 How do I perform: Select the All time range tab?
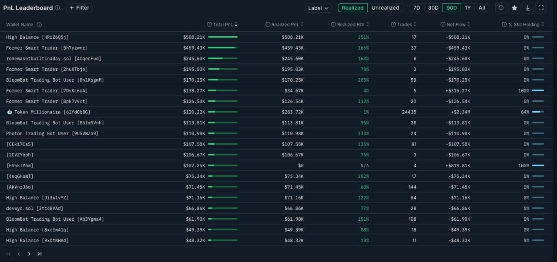[482, 8]
